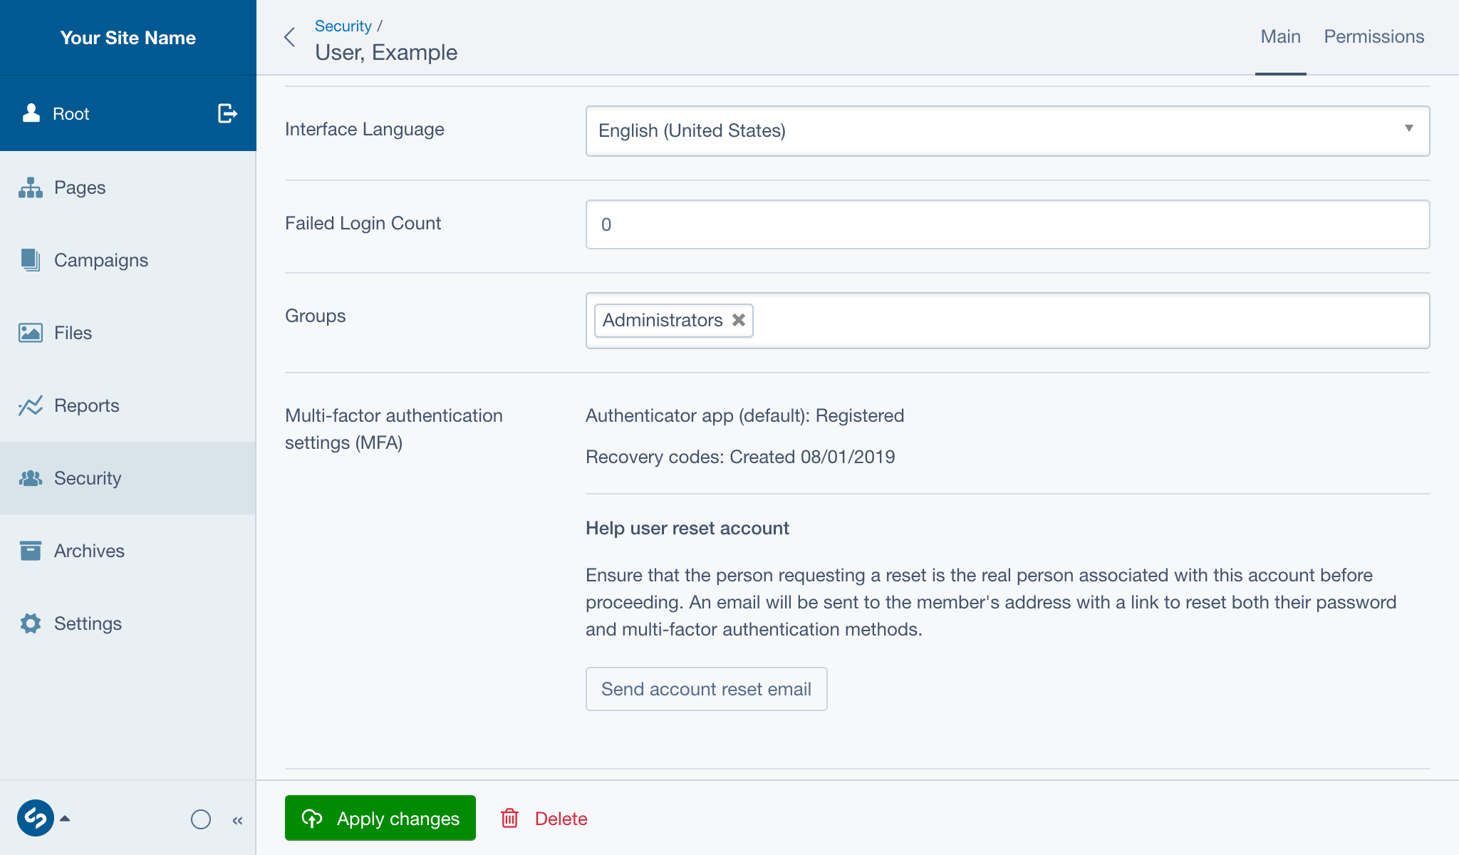Open the Pages section
Viewport: 1459px width, 855px height.
pos(80,187)
